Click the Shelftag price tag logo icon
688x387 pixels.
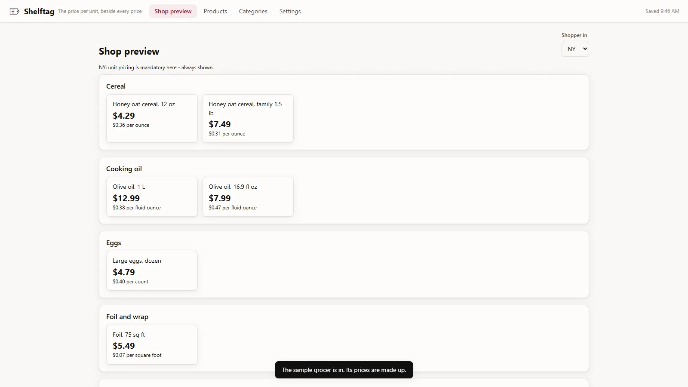pos(14,11)
